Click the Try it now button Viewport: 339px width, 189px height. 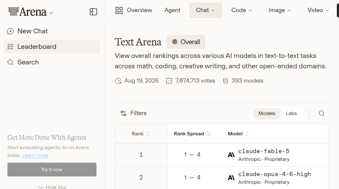pos(52,170)
